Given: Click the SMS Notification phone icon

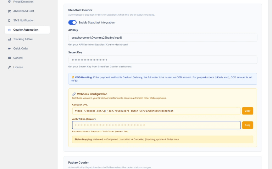Looking at the screenshot, I should point(9,20).
